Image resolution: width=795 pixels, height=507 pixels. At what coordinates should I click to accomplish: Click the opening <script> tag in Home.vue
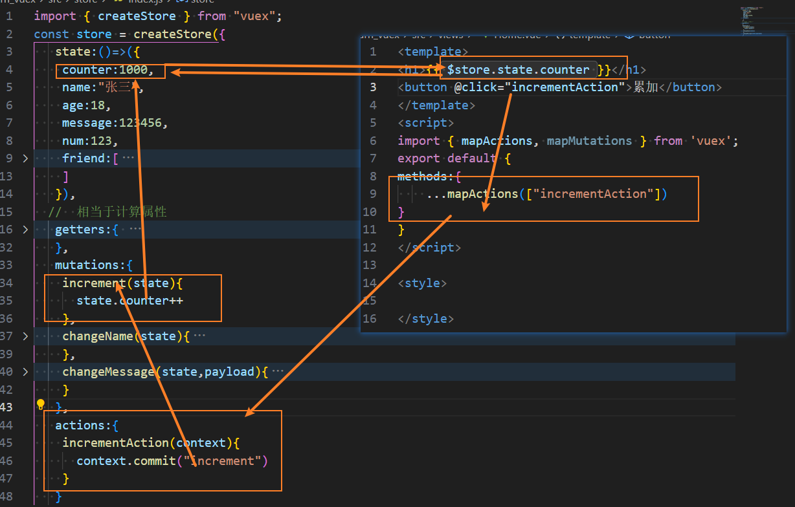click(x=426, y=122)
